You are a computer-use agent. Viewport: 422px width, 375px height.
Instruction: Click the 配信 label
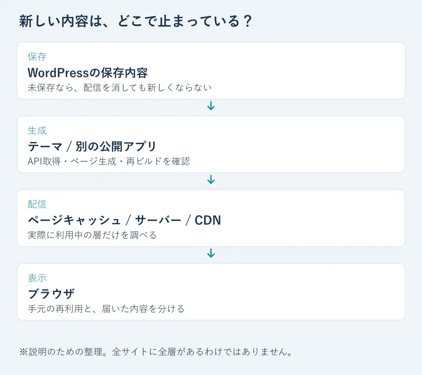(37, 204)
